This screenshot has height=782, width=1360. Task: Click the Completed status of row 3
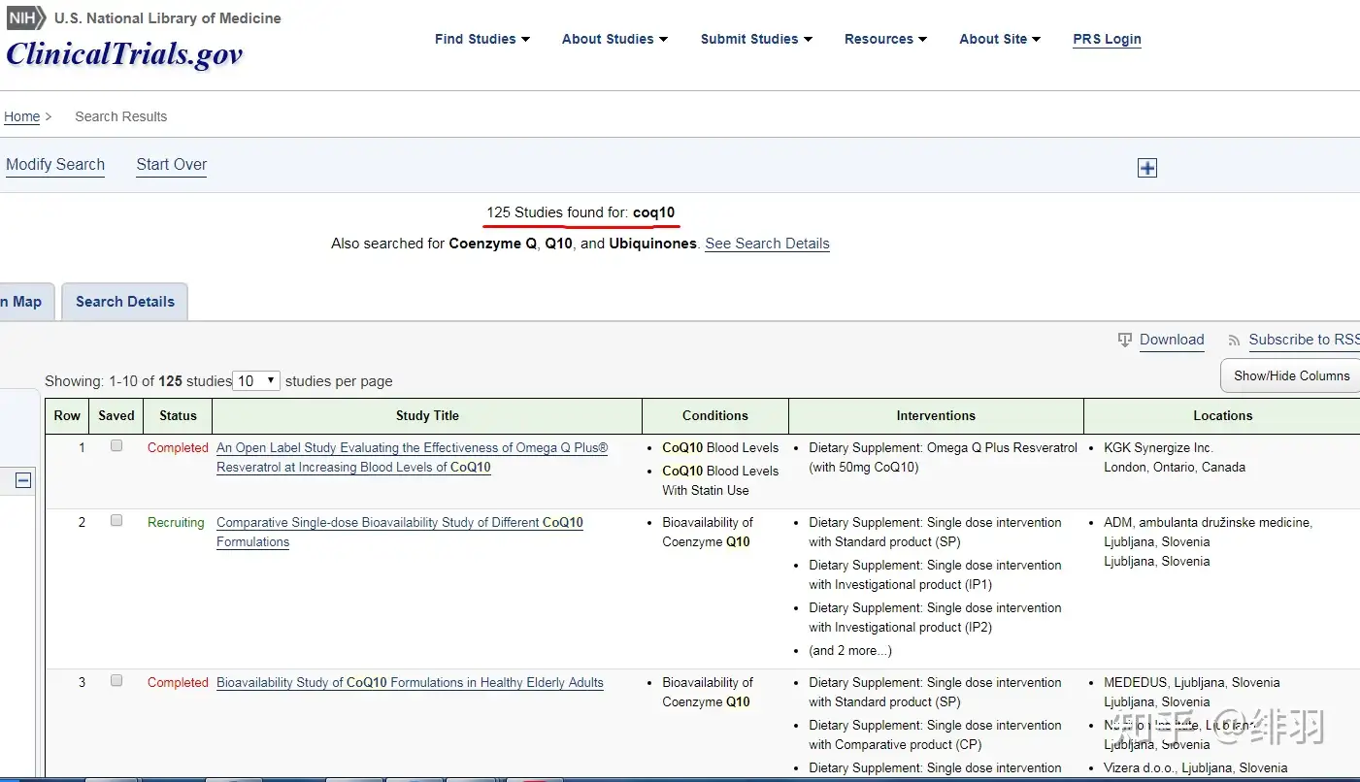coord(178,682)
